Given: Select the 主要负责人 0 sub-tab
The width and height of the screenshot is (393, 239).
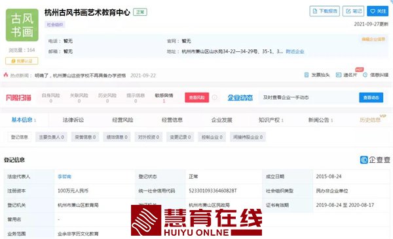Looking at the screenshot, I should click(51, 137).
